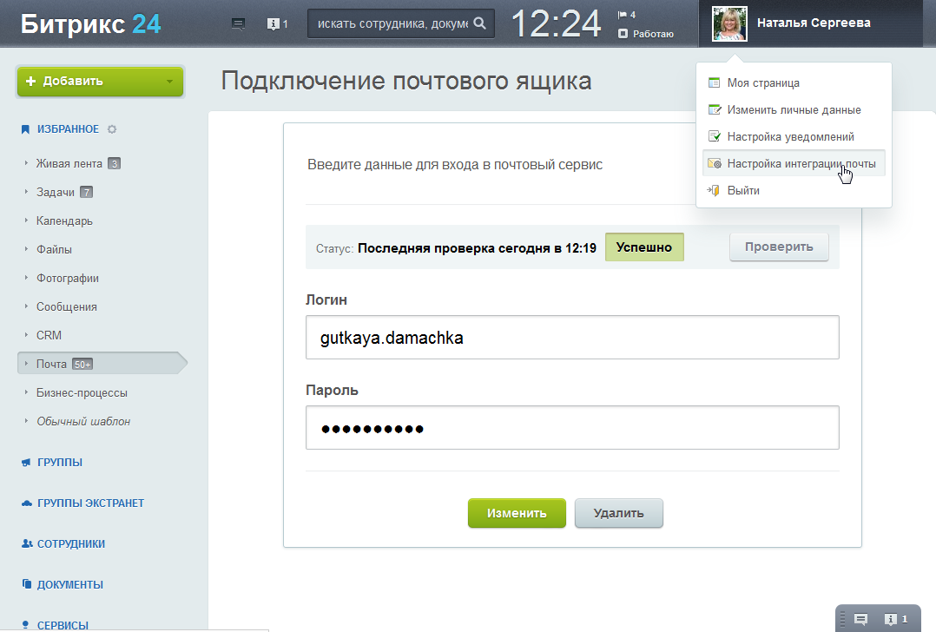Click the green Изменить button
Viewport: 936px width, 632px height.
coord(517,513)
